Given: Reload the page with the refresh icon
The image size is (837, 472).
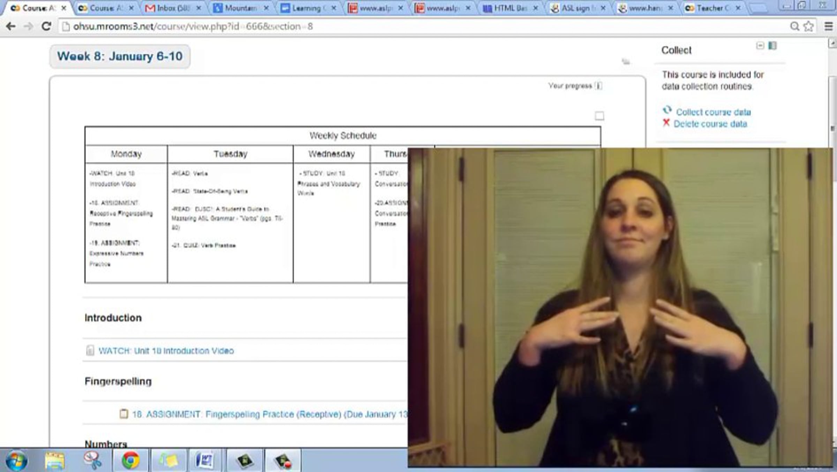Looking at the screenshot, I should tap(46, 27).
